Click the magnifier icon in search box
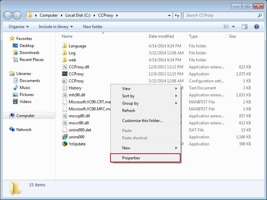The height and width of the screenshot is (200, 267). (x=260, y=15)
